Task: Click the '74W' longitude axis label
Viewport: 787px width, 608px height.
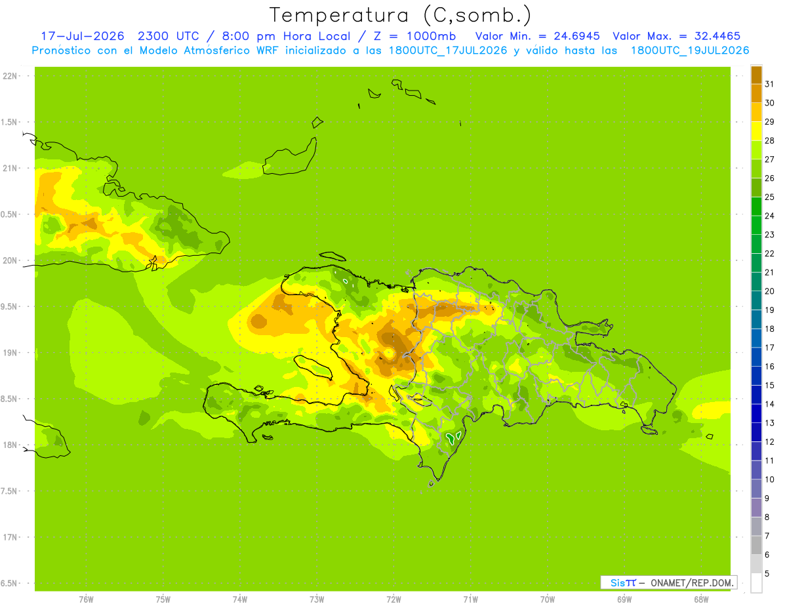Action: (240, 599)
